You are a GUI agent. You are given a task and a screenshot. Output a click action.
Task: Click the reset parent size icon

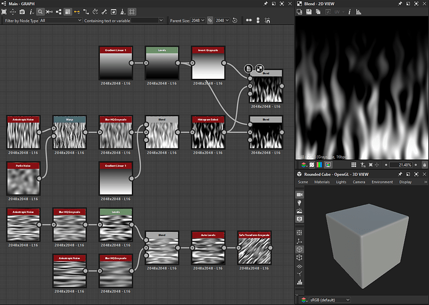[234, 20]
